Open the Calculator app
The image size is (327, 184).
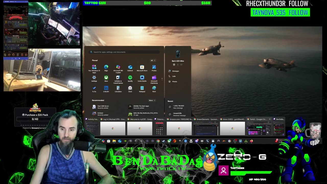click(118, 89)
